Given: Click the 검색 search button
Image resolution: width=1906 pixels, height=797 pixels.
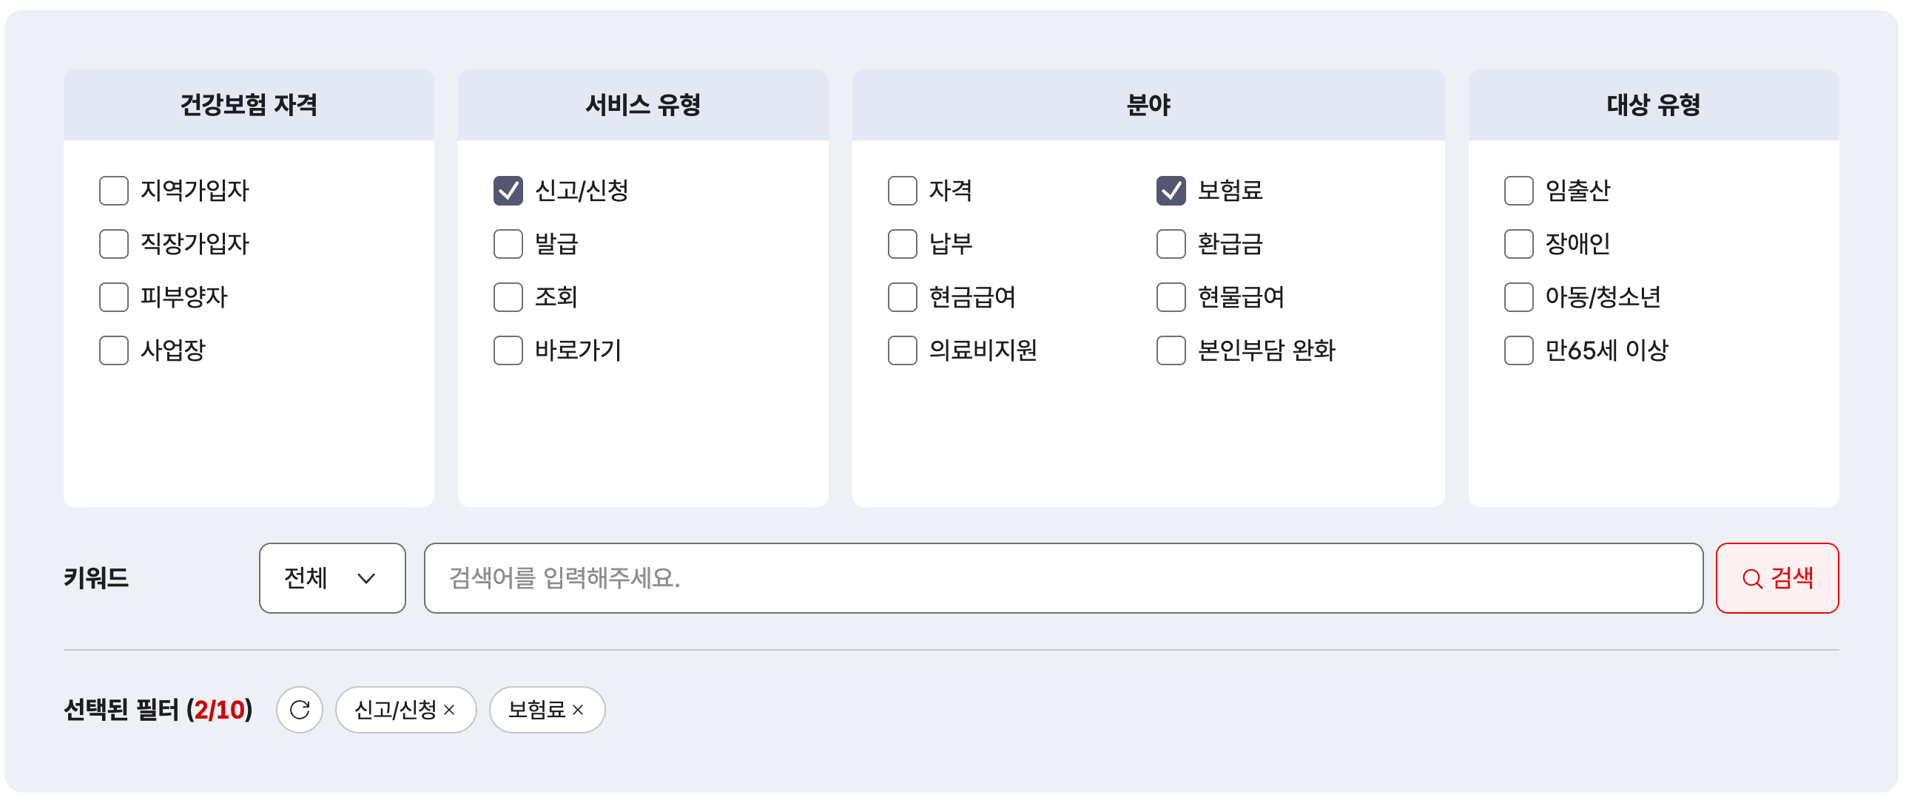Looking at the screenshot, I should (1777, 579).
